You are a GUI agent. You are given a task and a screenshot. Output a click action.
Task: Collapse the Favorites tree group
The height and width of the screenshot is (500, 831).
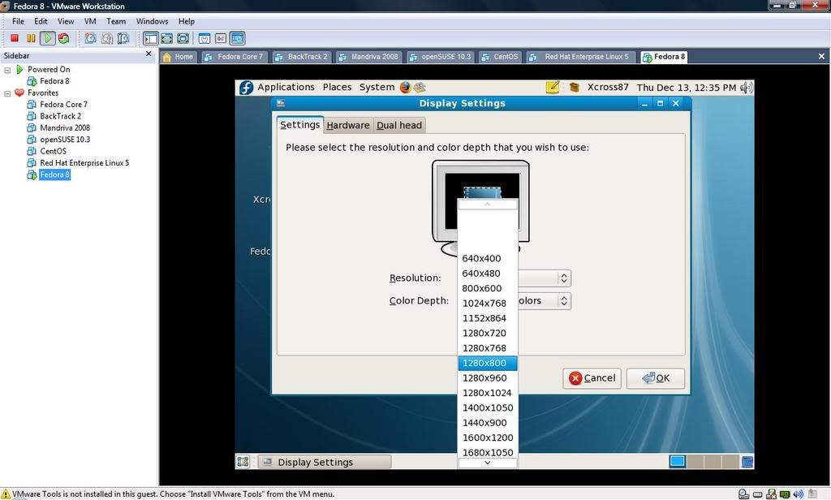click(7, 93)
